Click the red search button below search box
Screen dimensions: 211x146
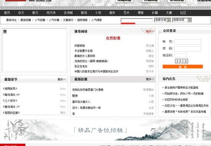point(128,23)
